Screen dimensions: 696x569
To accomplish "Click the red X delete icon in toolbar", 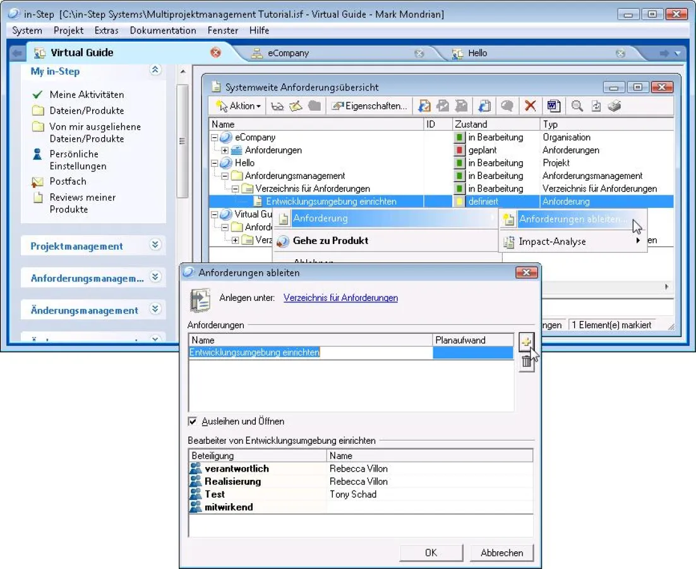I will pos(531,106).
